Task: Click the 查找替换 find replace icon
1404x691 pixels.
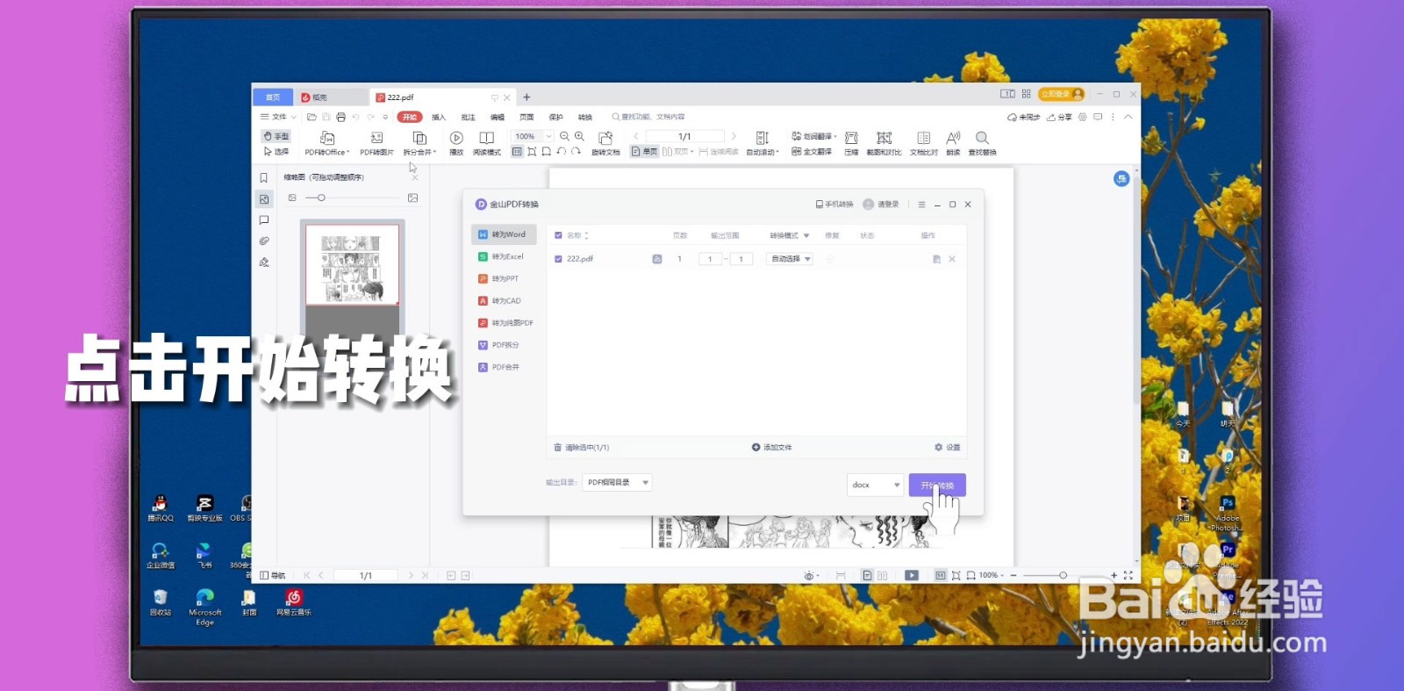Action: click(x=982, y=138)
